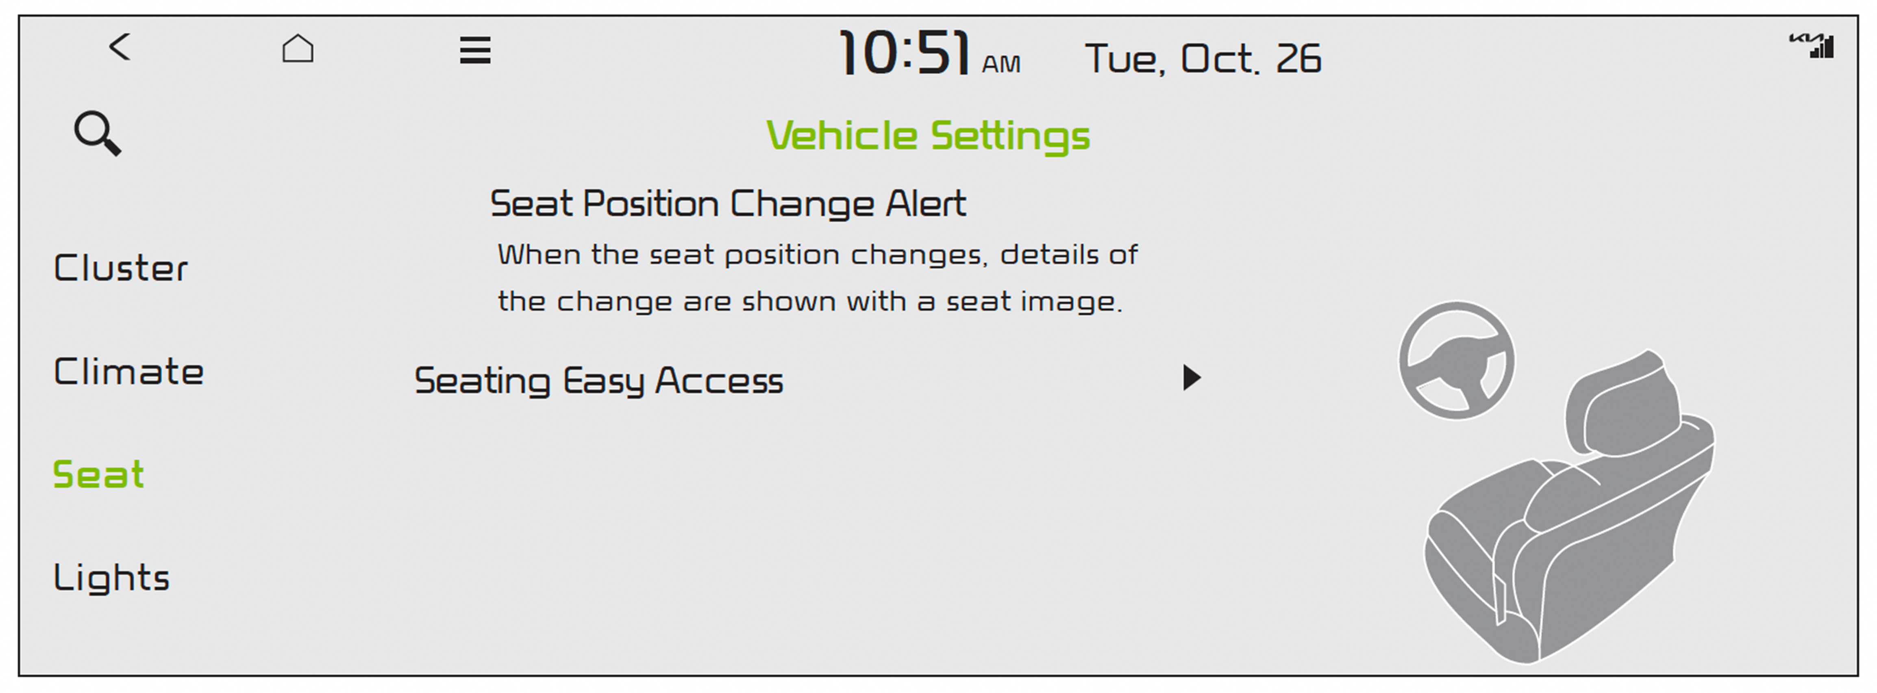This screenshot has width=1877, height=693.
Task: Go back using the back arrow
Action: [120, 48]
